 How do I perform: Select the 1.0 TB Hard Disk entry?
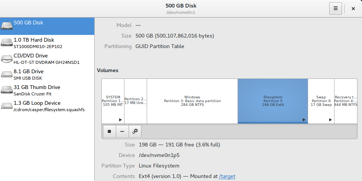pos(47,43)
